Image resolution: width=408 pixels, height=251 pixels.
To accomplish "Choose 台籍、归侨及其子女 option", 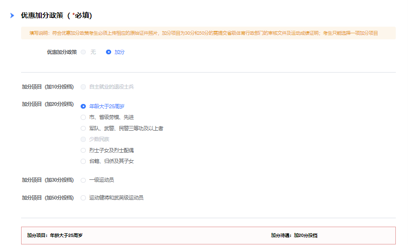I will (x=83, y=161).
